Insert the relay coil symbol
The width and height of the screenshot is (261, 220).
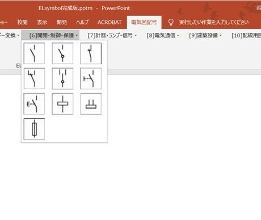tap(62, 104)
